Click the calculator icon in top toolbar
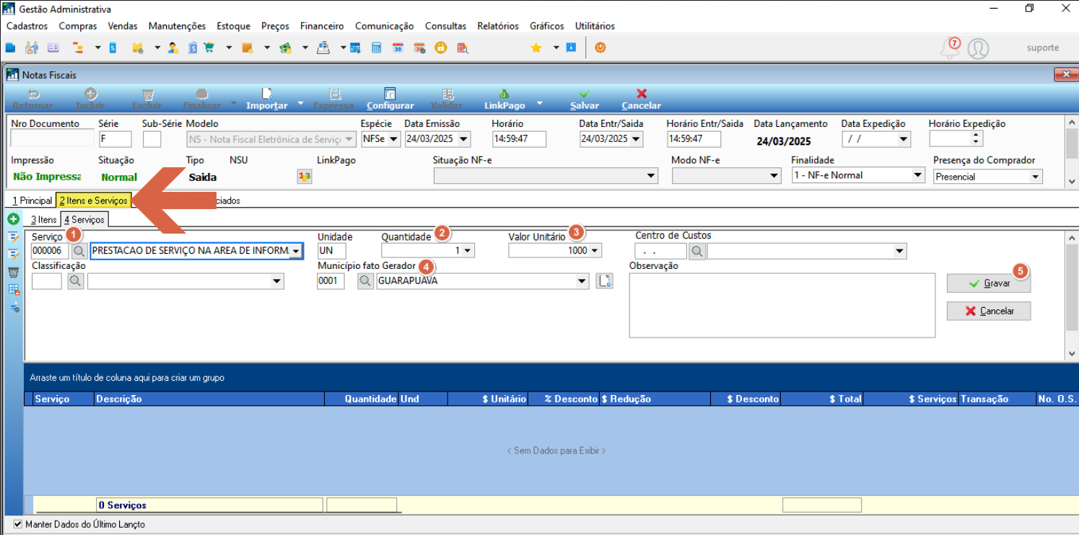 pyautogui.click(x=376, y=48)
